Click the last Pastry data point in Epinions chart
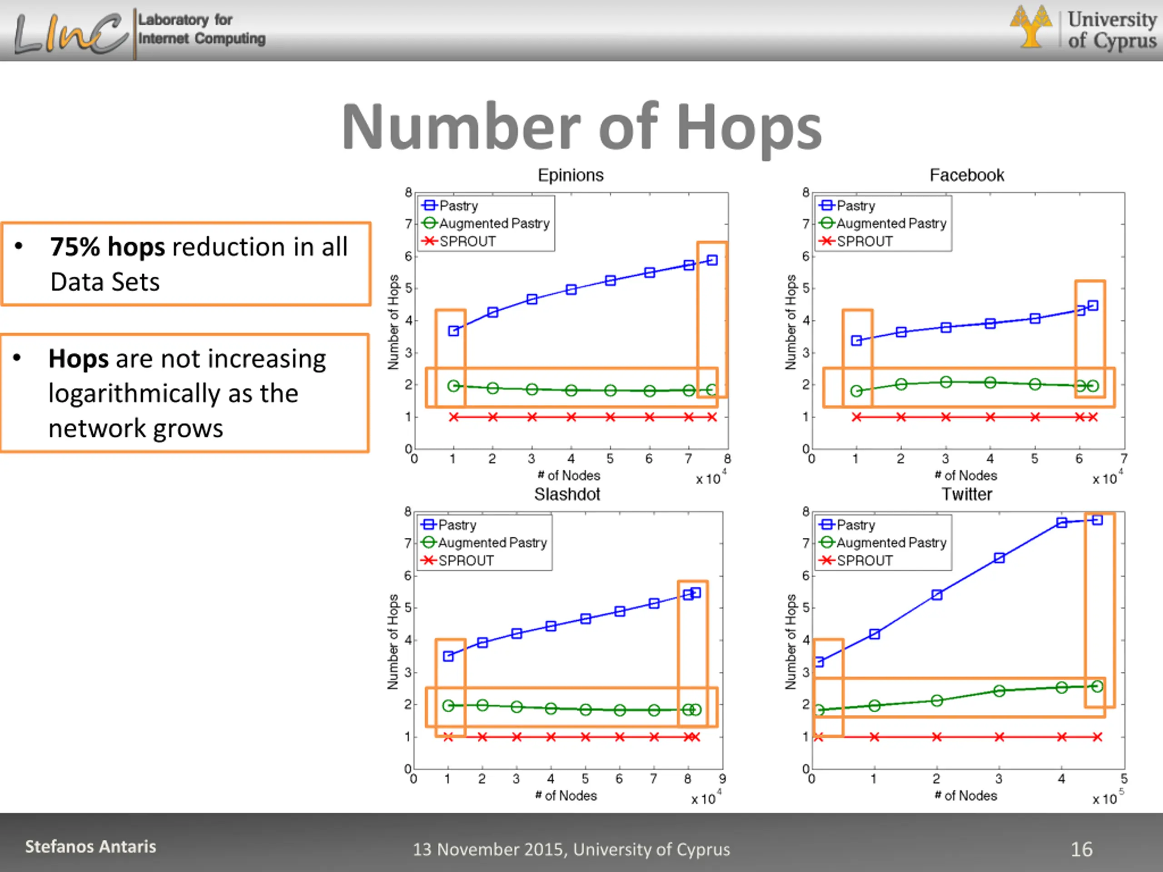The height and width of the screenshot is (872, 1163). coord(712,260)
